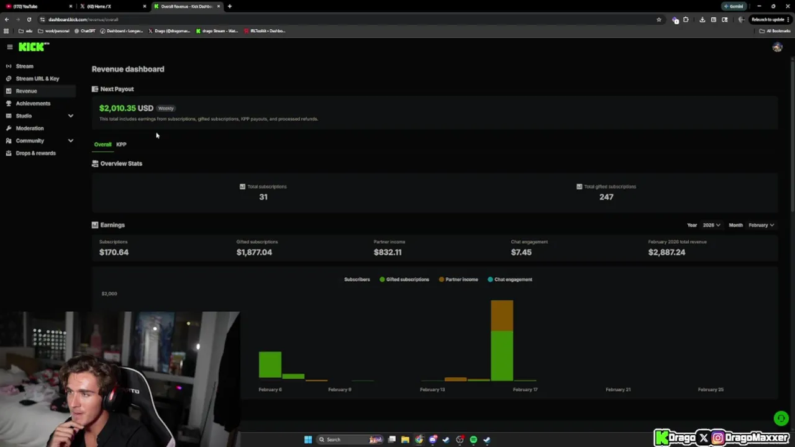Click Gifted subscriptions earnings $1,877.04
795x447 pixels.
point(254,252)
